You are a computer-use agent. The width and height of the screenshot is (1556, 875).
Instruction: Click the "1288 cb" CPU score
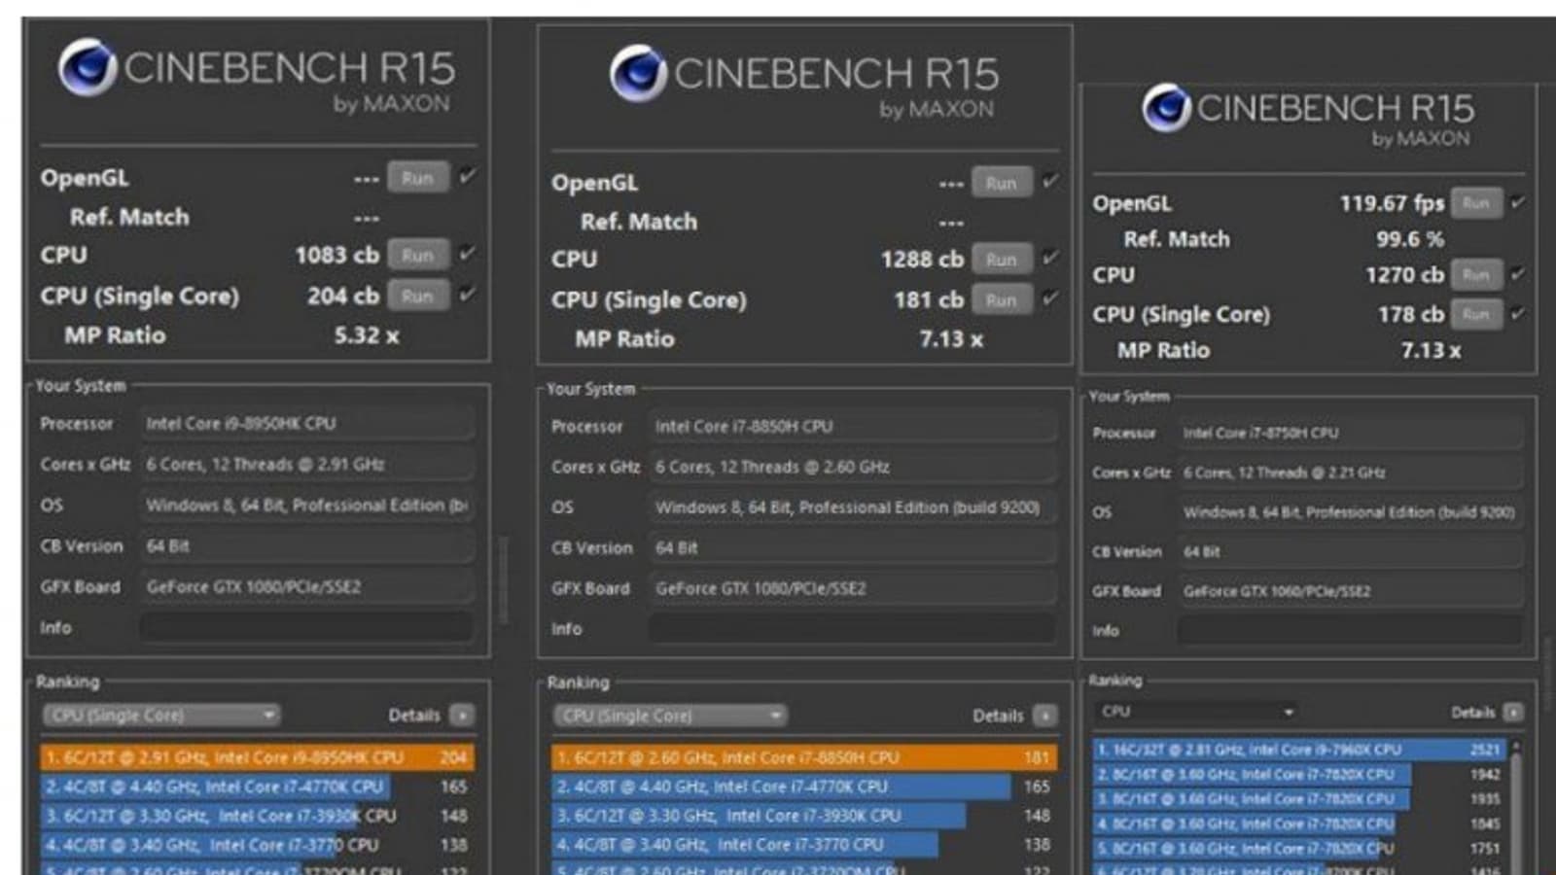tap(922, 260)
